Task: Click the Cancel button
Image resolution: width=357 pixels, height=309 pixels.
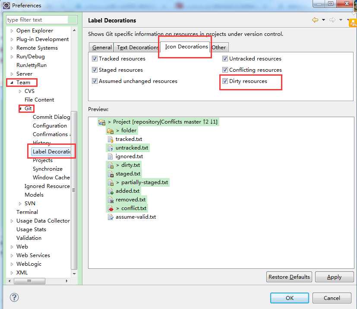Action: pos(332,298)
